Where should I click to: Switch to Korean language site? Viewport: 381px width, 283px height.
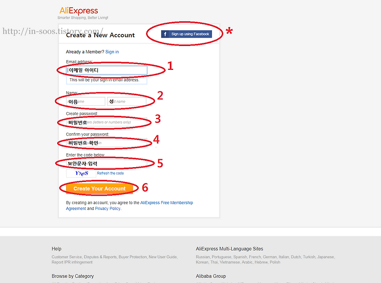[202, 262]
